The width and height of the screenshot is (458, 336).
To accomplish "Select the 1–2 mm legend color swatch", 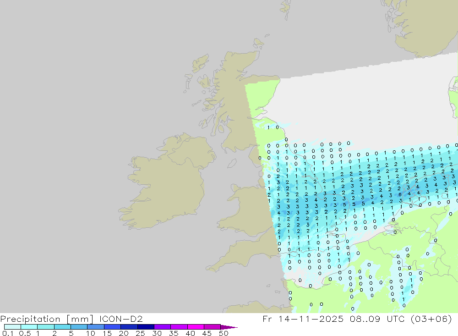I will click(45, 327).
